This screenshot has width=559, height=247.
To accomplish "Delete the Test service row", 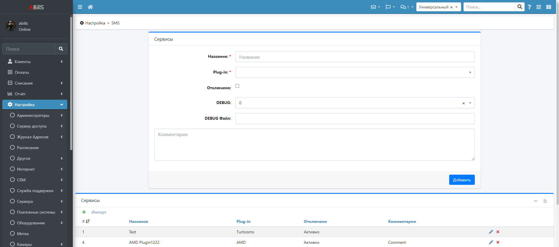I will tap(498, 232).
